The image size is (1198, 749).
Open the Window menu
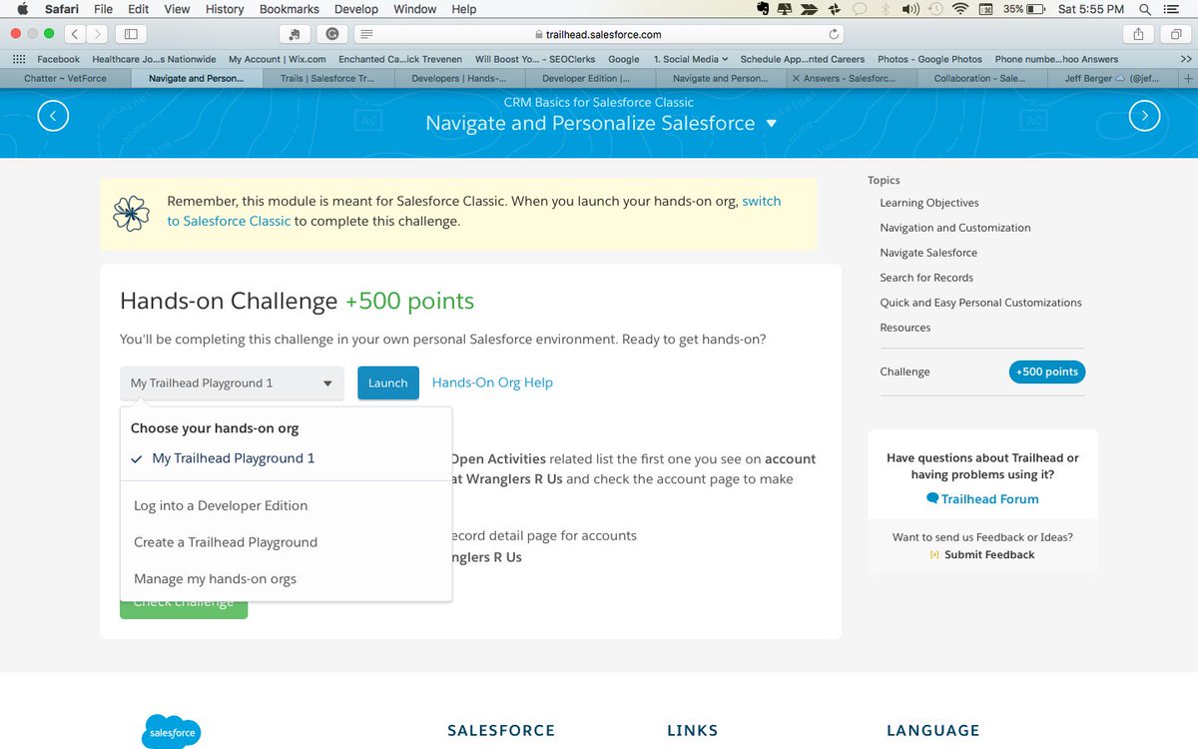[414, 9]
